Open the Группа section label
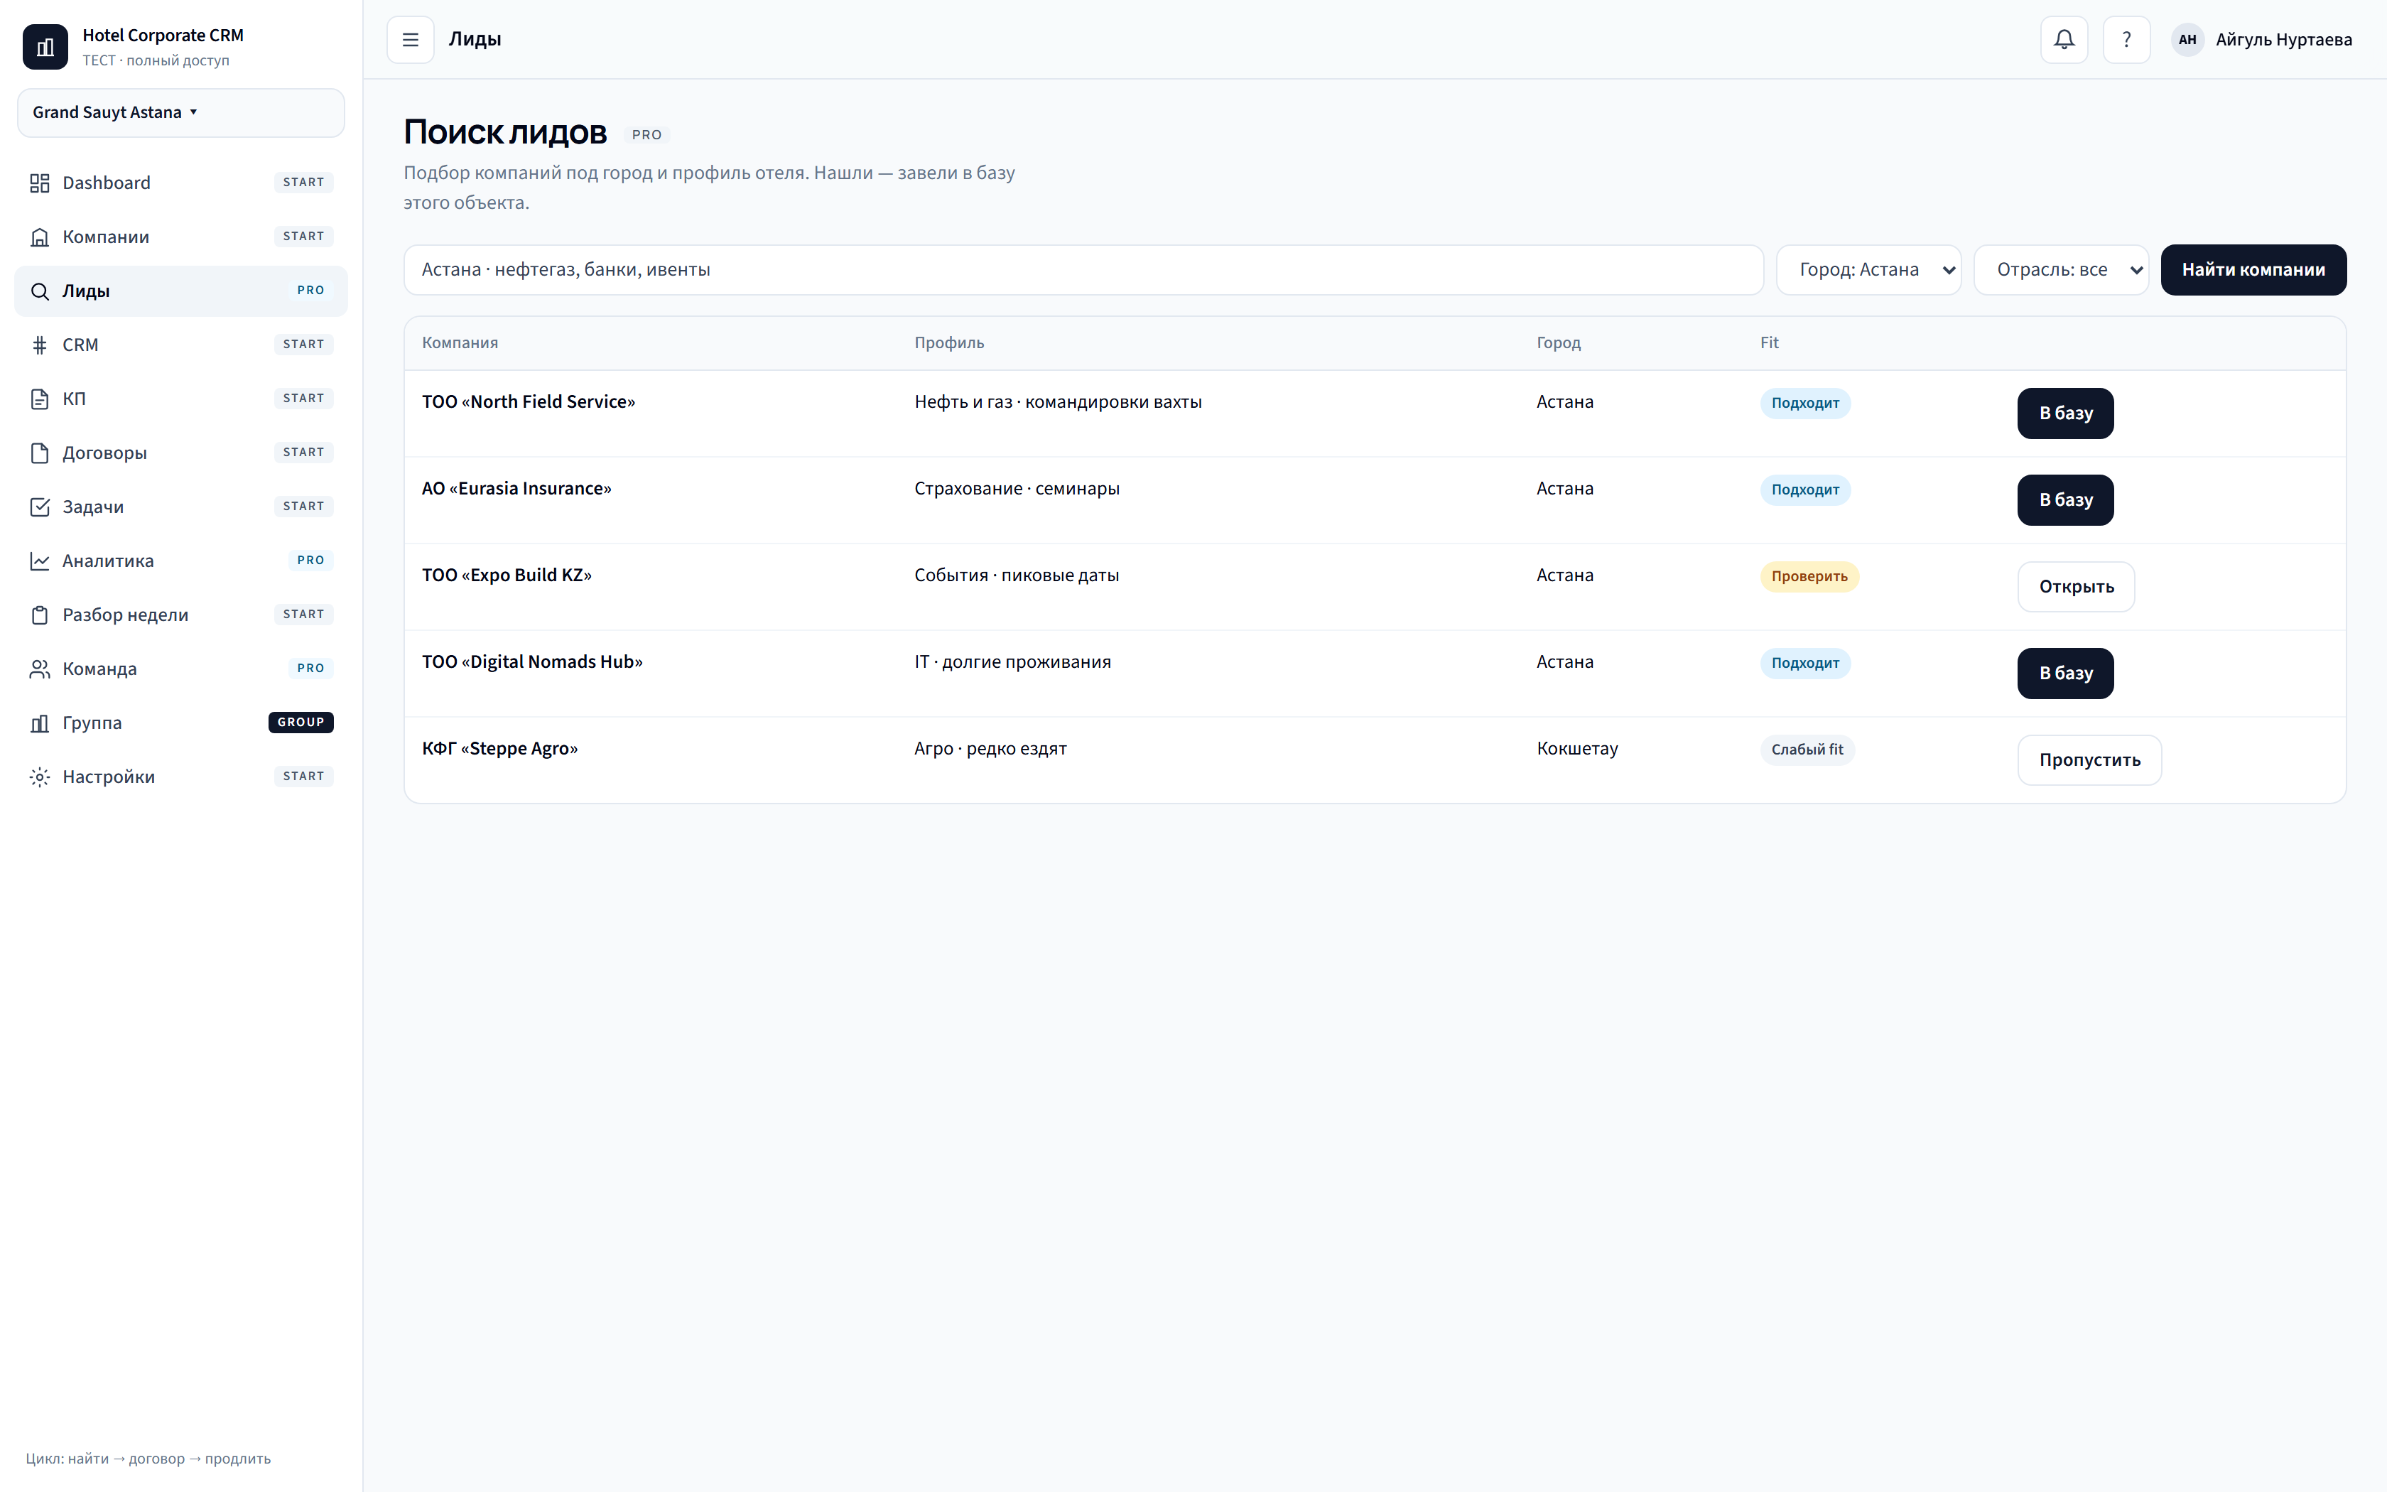The width and height of the screenshot is (2387, 1492). tap(92, 723)
